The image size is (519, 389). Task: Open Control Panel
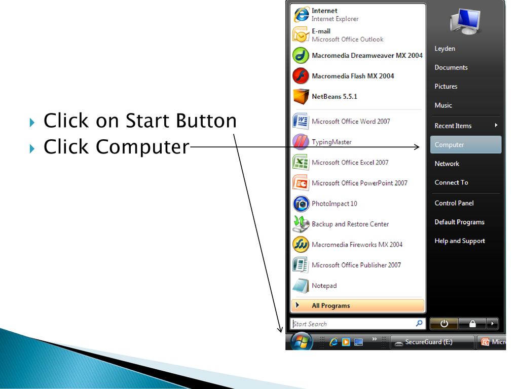454,203
